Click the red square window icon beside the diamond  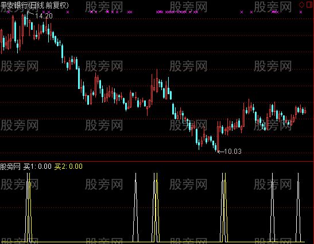[x=309, y=5]
